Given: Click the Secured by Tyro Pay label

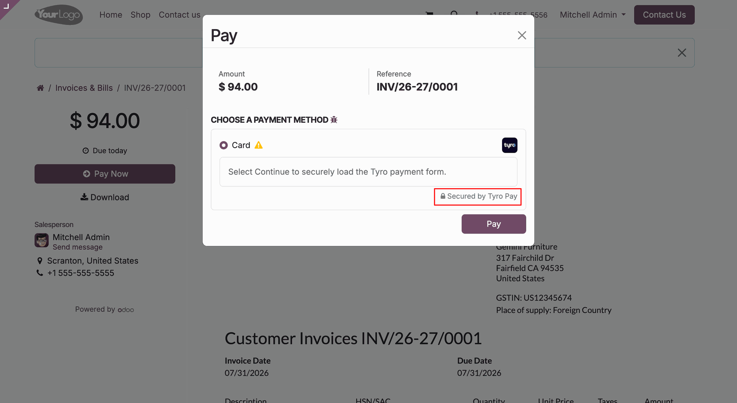Looking at the screenshot, I should [478, 196].
